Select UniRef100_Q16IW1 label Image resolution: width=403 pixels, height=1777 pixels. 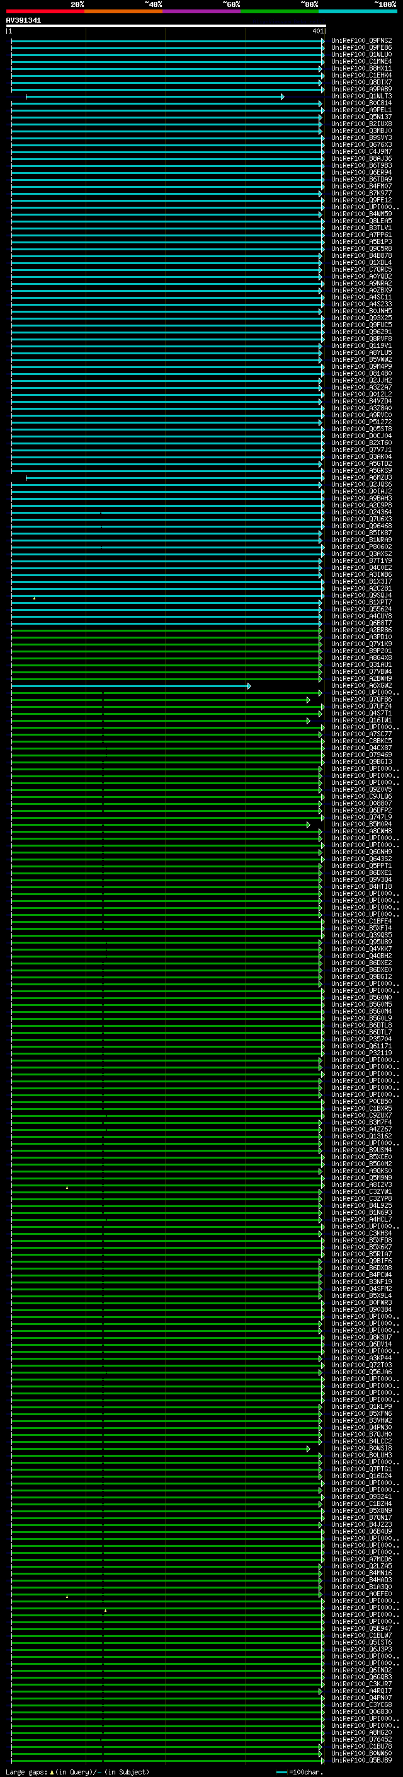pyautogui.click(x=361, y=721)
